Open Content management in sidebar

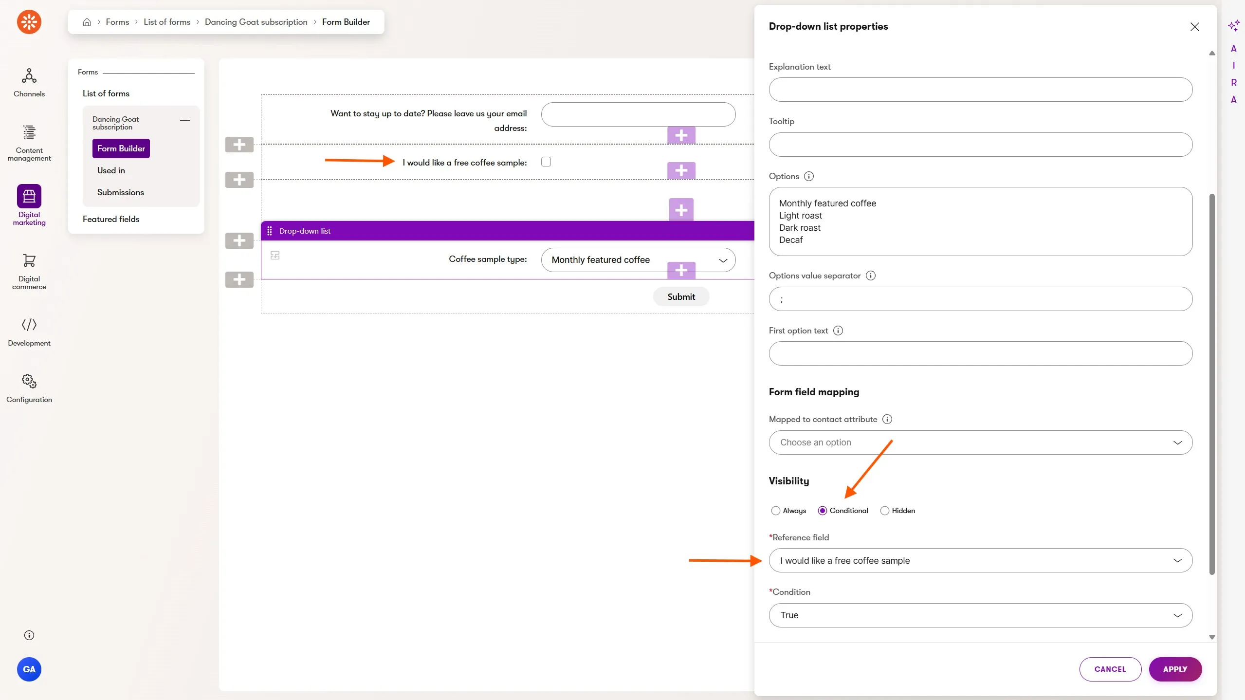(29, 143)
